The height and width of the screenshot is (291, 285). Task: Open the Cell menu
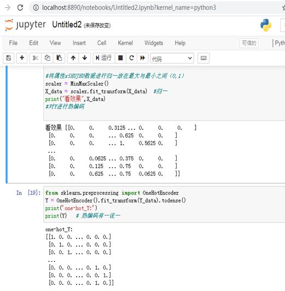point(102,43)
